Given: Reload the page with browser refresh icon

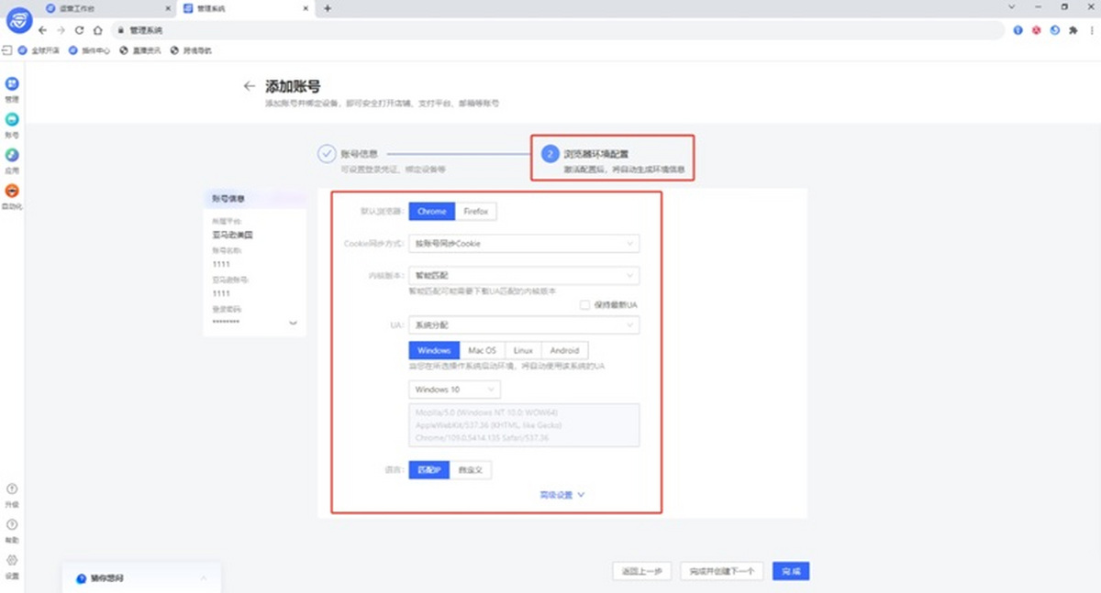Looking at the screenshot, I should (80, 30).
